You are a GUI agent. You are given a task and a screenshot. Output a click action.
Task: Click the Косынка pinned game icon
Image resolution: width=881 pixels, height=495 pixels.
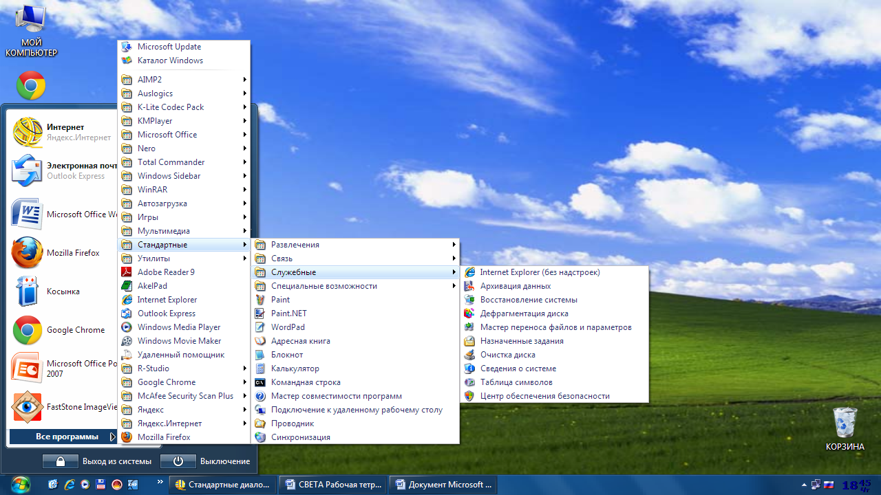pyautogui.click(x=28, y=291)
